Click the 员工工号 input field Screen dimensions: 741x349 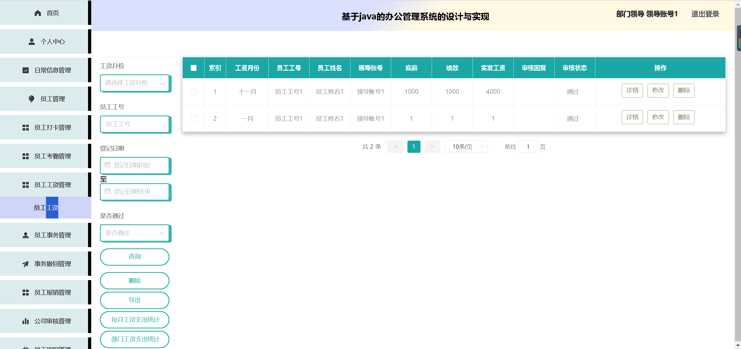135,124
